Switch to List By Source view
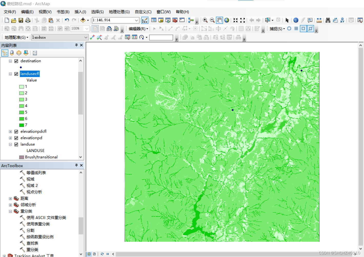The image size is (364, 257). coord(12,53)
